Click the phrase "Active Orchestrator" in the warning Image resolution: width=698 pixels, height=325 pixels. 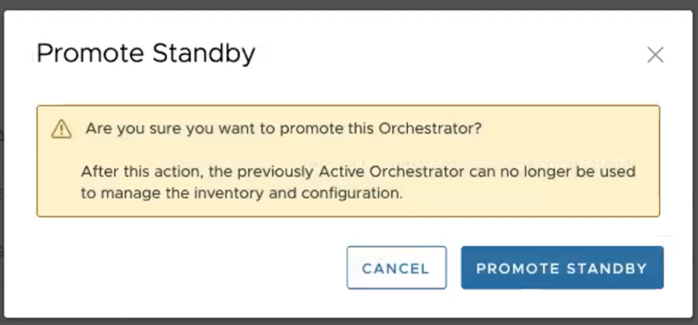[x=404, y=171]
